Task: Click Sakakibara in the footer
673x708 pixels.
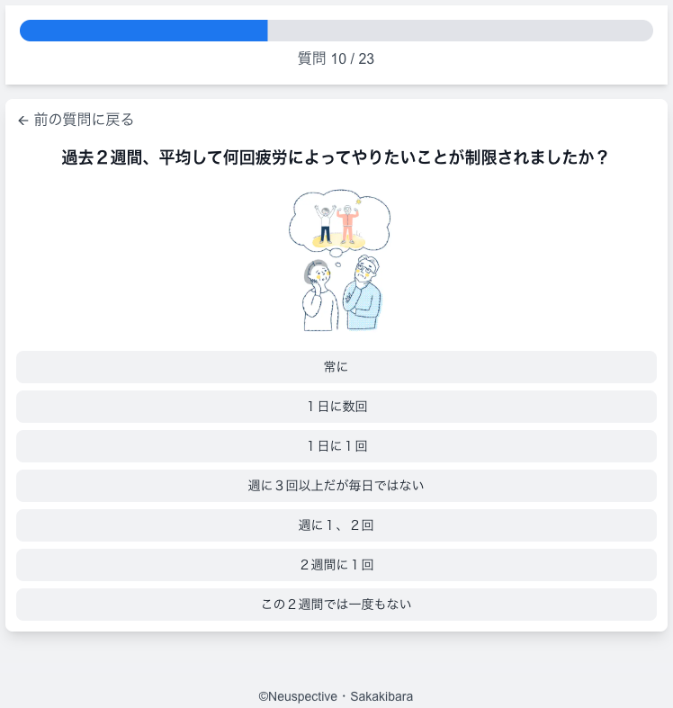Action: tap(381, 696)
